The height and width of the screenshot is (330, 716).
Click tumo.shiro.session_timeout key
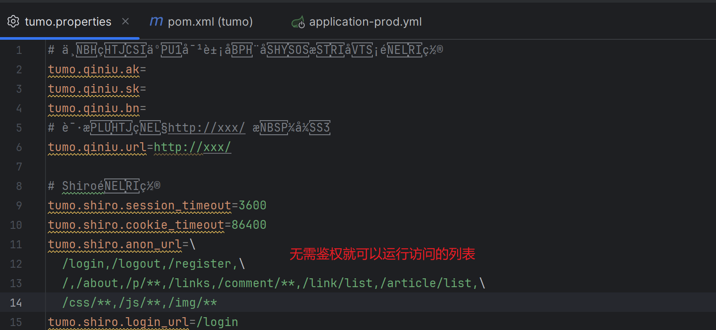140,205
